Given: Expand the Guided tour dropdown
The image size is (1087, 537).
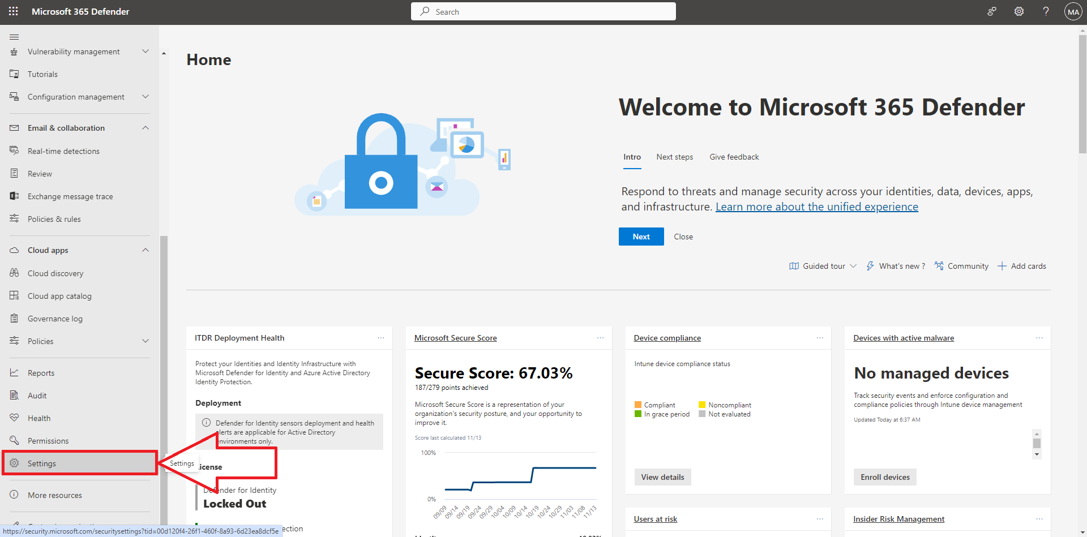Looking at the screenshot, I should (x=853, y=266).
